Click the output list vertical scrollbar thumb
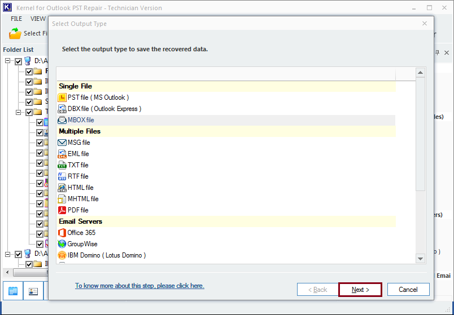Viewport: 454px width, 315px height. tap(421, 134)
